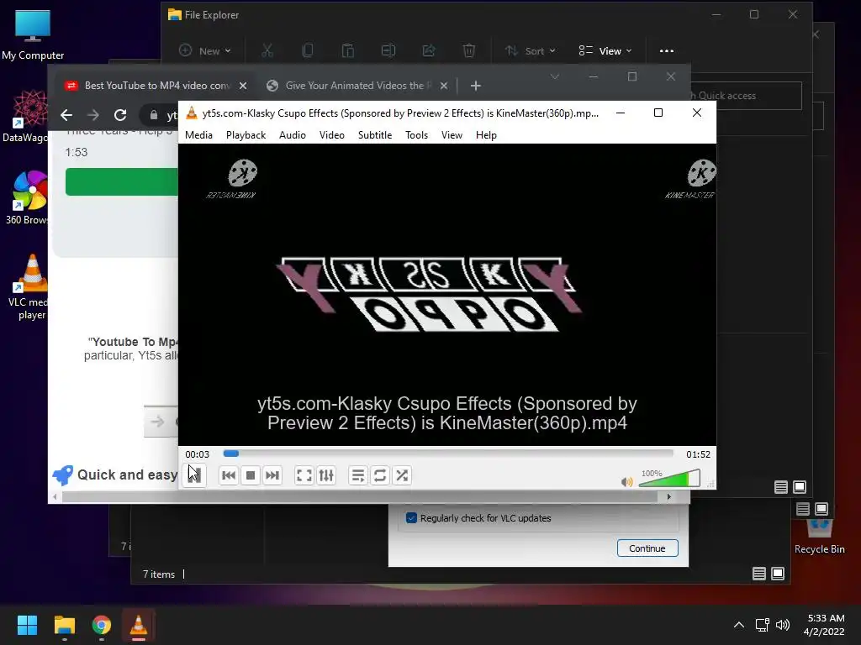The height and width of the screenshot is (645, 861).
Task: Open the Audio menu in VLC
Action: (292, 135)
